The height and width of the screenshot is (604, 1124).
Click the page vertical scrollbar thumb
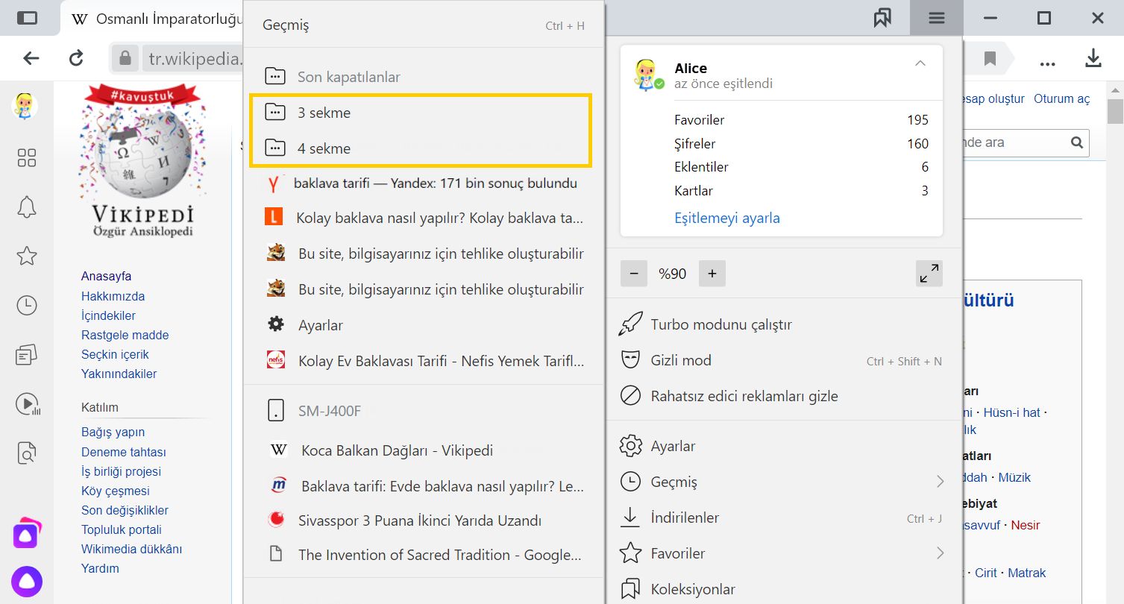[1115, 110]
